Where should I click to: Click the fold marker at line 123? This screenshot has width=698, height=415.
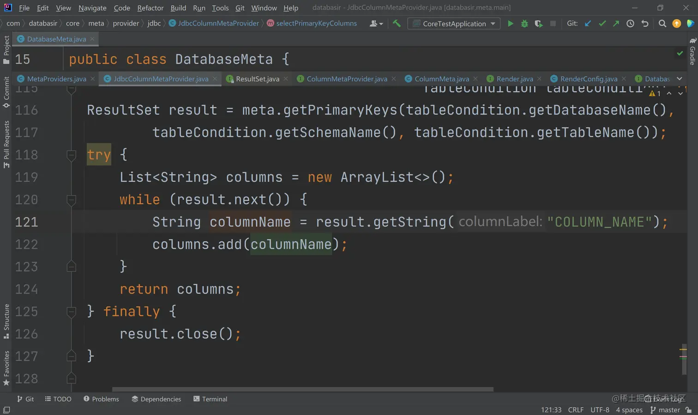tap(71, 267)
